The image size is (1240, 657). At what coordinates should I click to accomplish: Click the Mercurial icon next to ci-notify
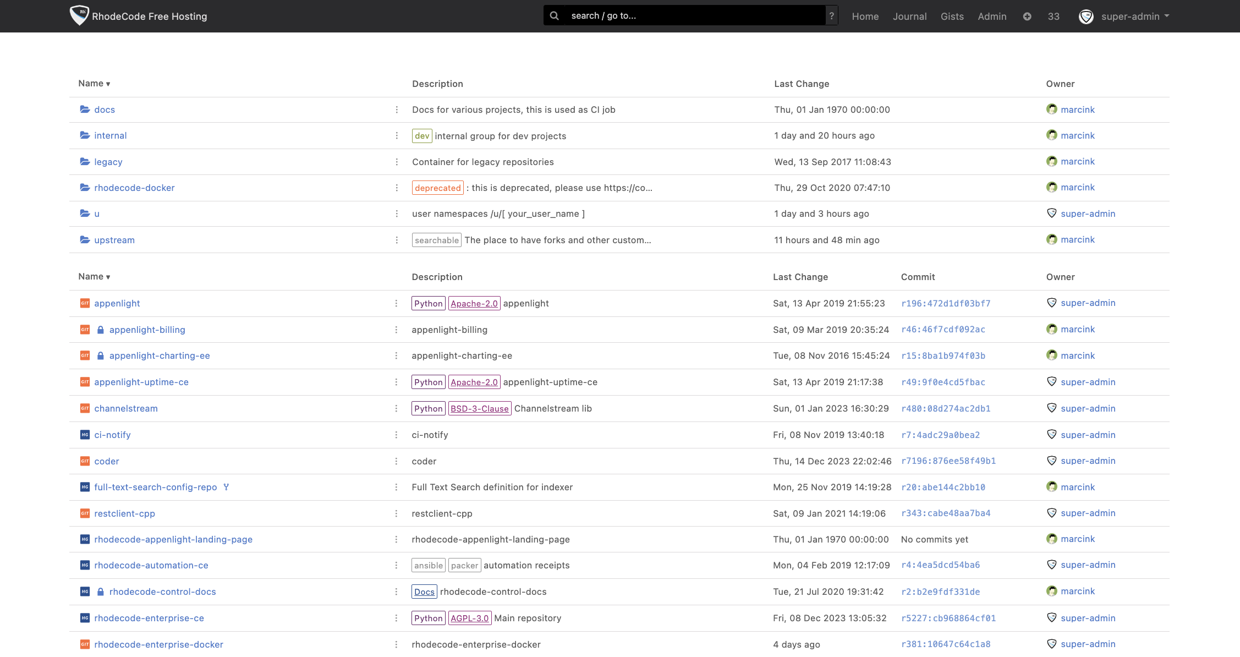(85, 435)
